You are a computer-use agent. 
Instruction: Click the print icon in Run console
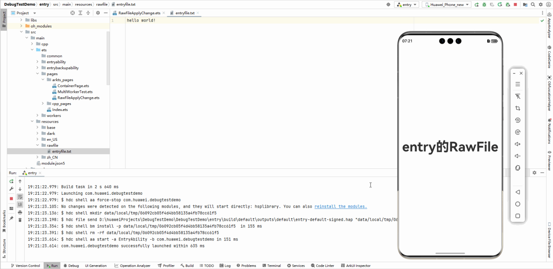point(20,212)
